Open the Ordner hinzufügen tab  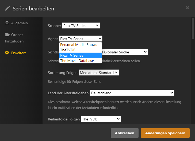click(14, 38)
